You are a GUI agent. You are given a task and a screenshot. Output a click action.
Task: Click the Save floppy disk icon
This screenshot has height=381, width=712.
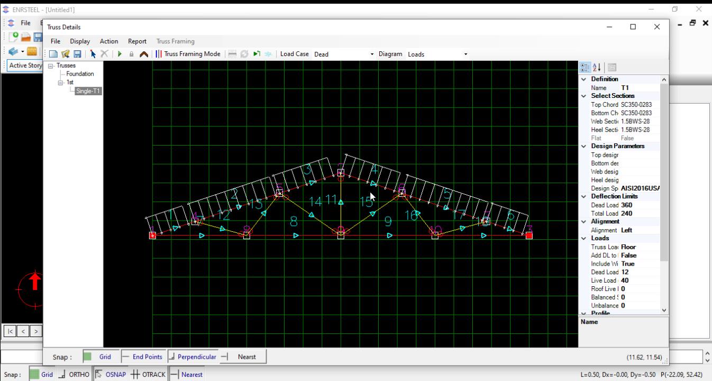(77, 54)
